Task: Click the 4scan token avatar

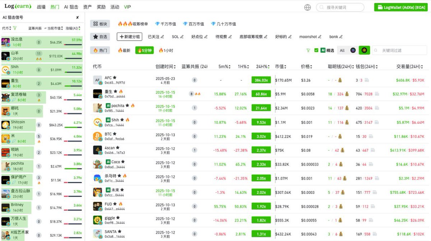Action: (x=98, y=150)
